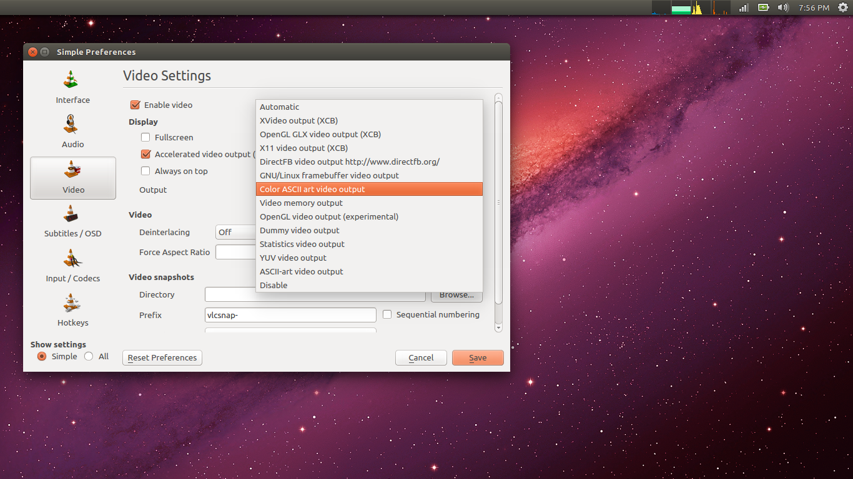Choose Automatic from the output list
Image resolution: width=853 pixels, height=479 pixels.
pos(370,107)
